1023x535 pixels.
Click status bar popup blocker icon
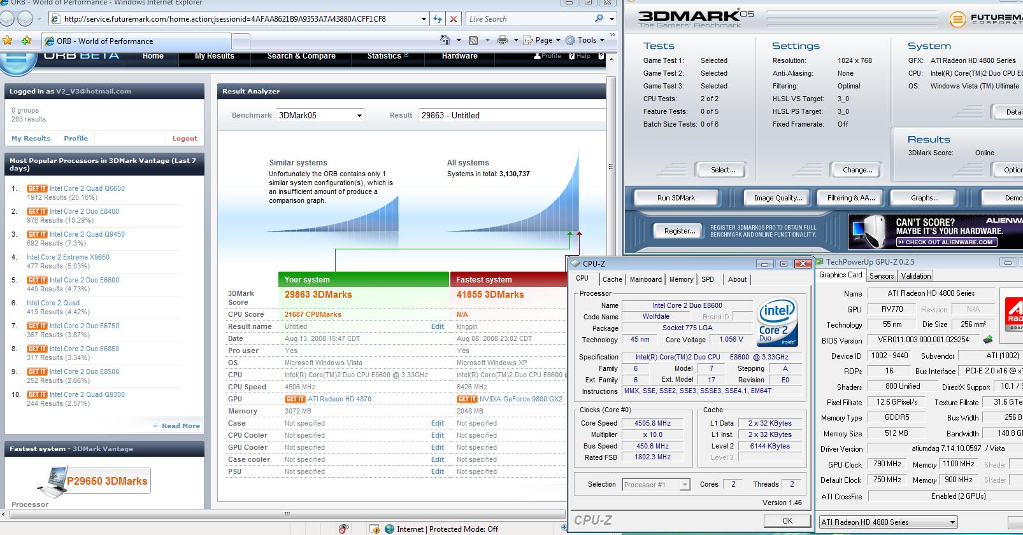click(x=343, y=529)
